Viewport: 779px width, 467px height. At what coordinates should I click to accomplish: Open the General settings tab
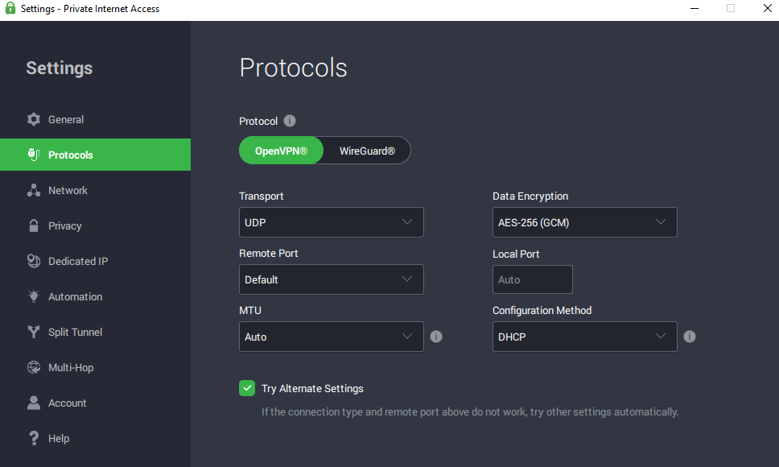(x=96, y=119)
